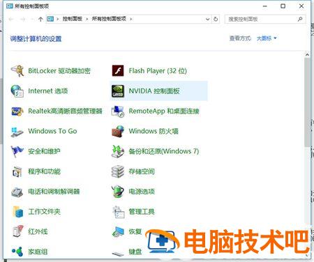
Task: Click the forward navigation arrow
Action: [x=23, y=19]
